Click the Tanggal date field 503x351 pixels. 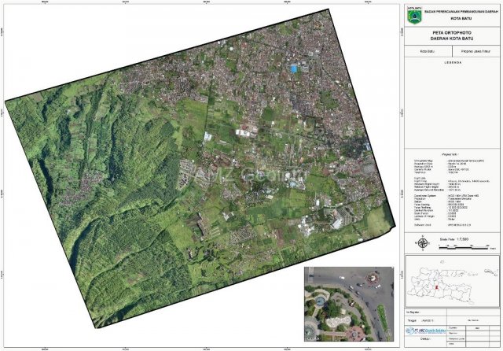(424, 321)
